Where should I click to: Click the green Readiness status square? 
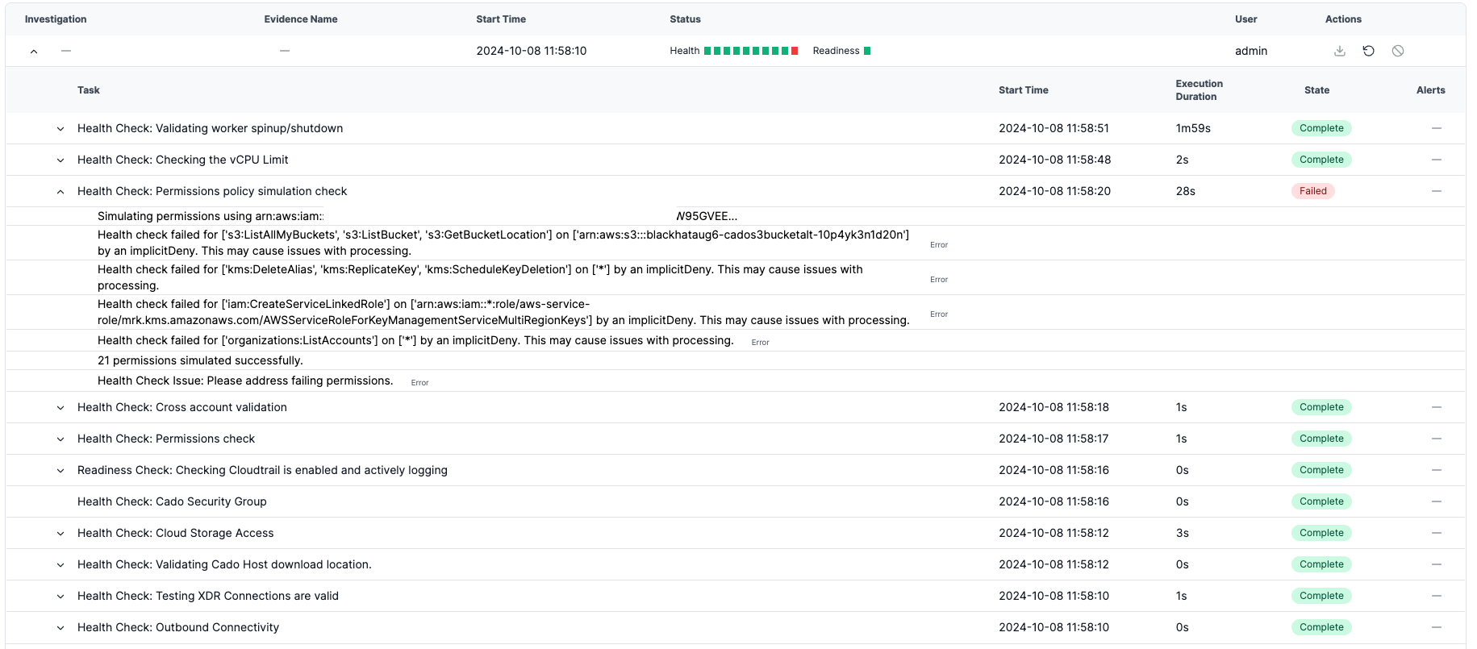[x=867, y=51]
